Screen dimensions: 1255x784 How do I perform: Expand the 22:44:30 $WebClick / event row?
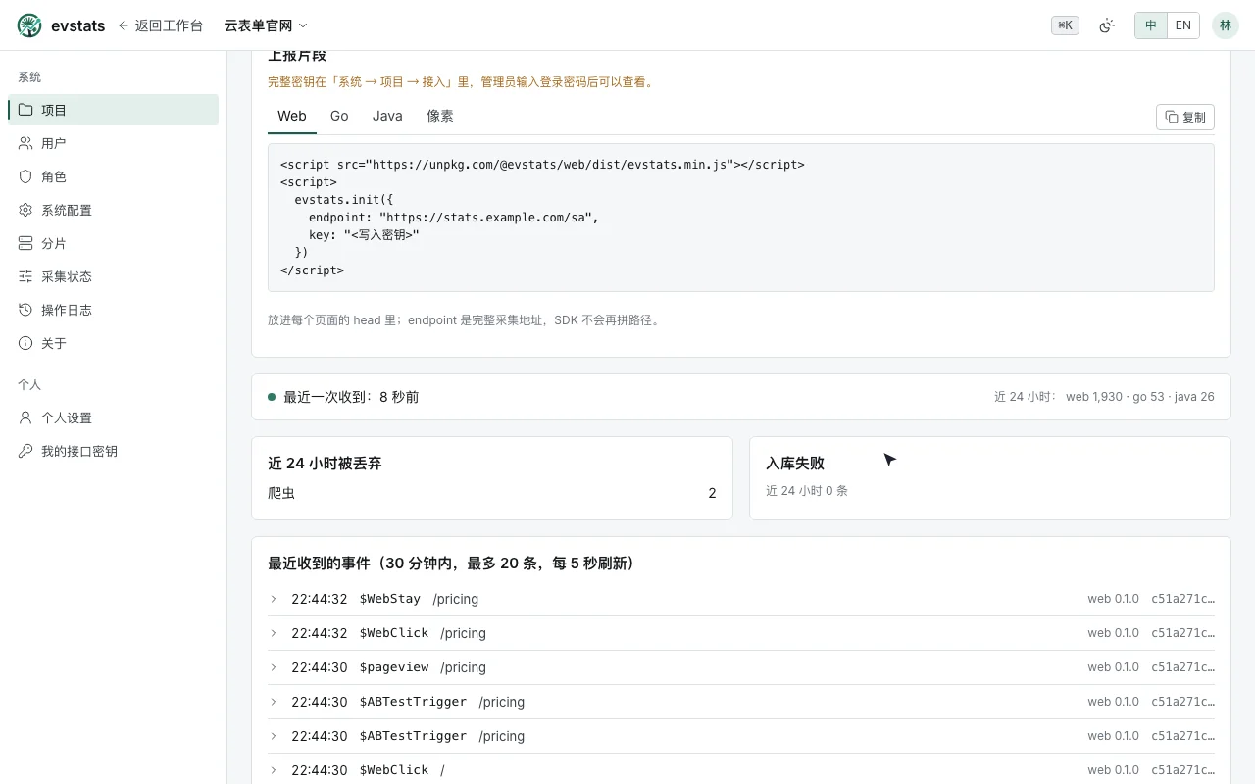point(741,770)
